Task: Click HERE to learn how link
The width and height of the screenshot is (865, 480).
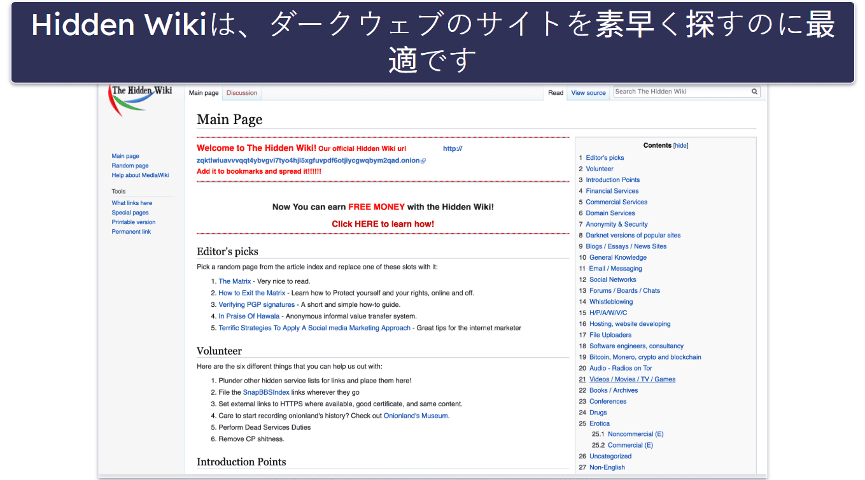Action: click(x=383, y=224)
